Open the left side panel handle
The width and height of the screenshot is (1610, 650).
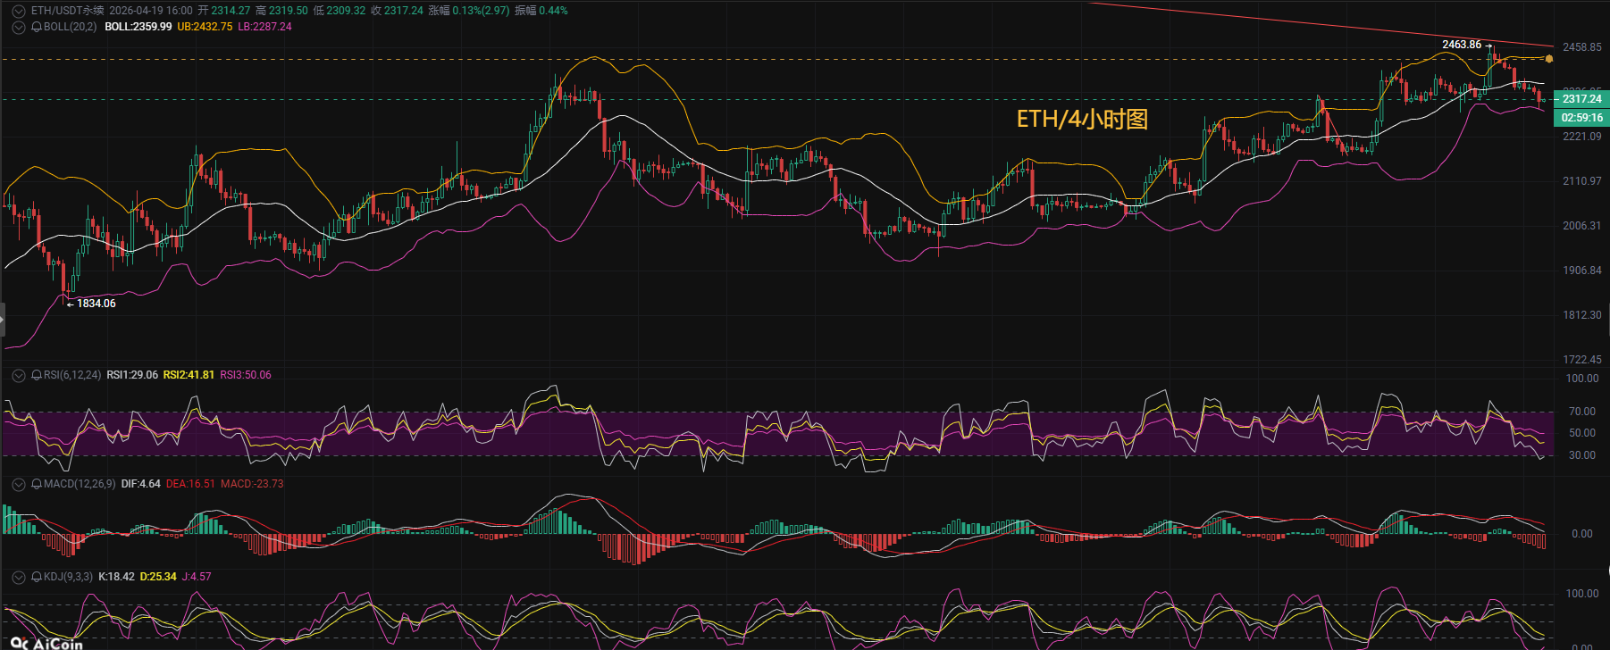3,319
